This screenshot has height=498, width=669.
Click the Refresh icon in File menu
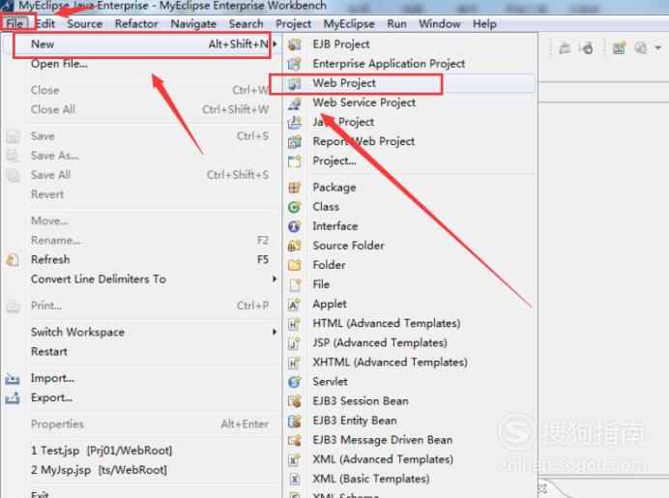pos(13,260)
